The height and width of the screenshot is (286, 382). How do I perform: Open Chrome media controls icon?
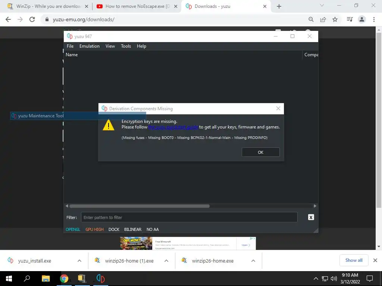[350, 19]
